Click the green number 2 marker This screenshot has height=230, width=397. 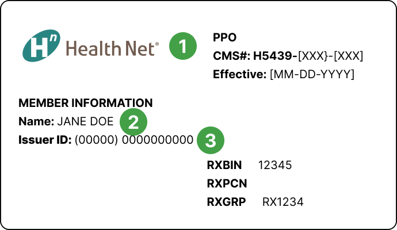(133, 121)
